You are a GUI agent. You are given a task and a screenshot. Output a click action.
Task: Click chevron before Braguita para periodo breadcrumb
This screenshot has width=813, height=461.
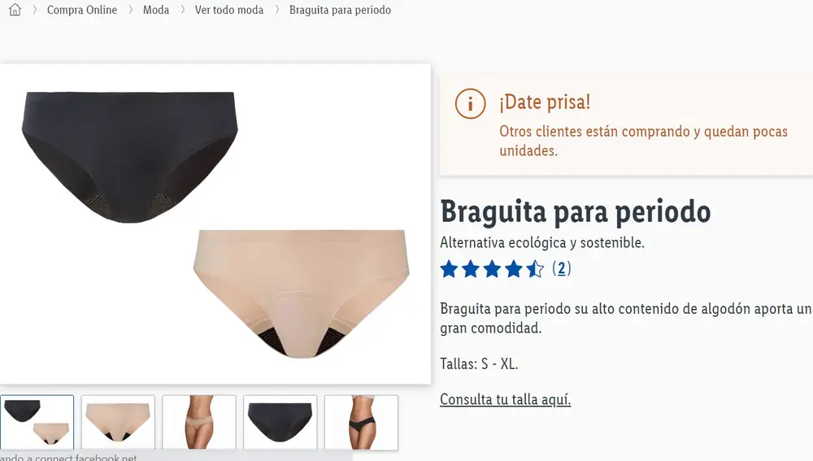click(x=277, y=10)
